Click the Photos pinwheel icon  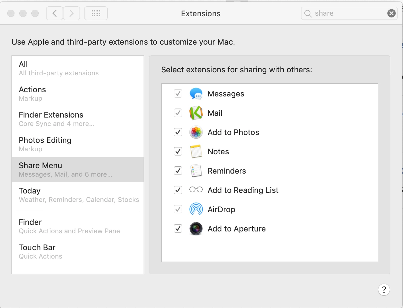click(x=196, y=132)
